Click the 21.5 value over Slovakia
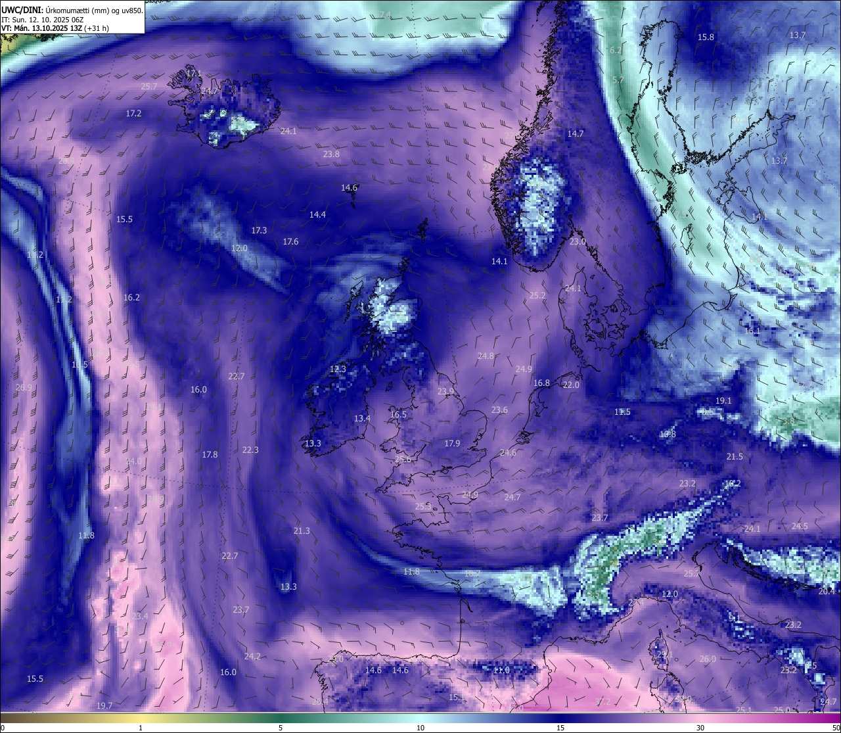The image size is (841, 733). [x=735, y=457]
